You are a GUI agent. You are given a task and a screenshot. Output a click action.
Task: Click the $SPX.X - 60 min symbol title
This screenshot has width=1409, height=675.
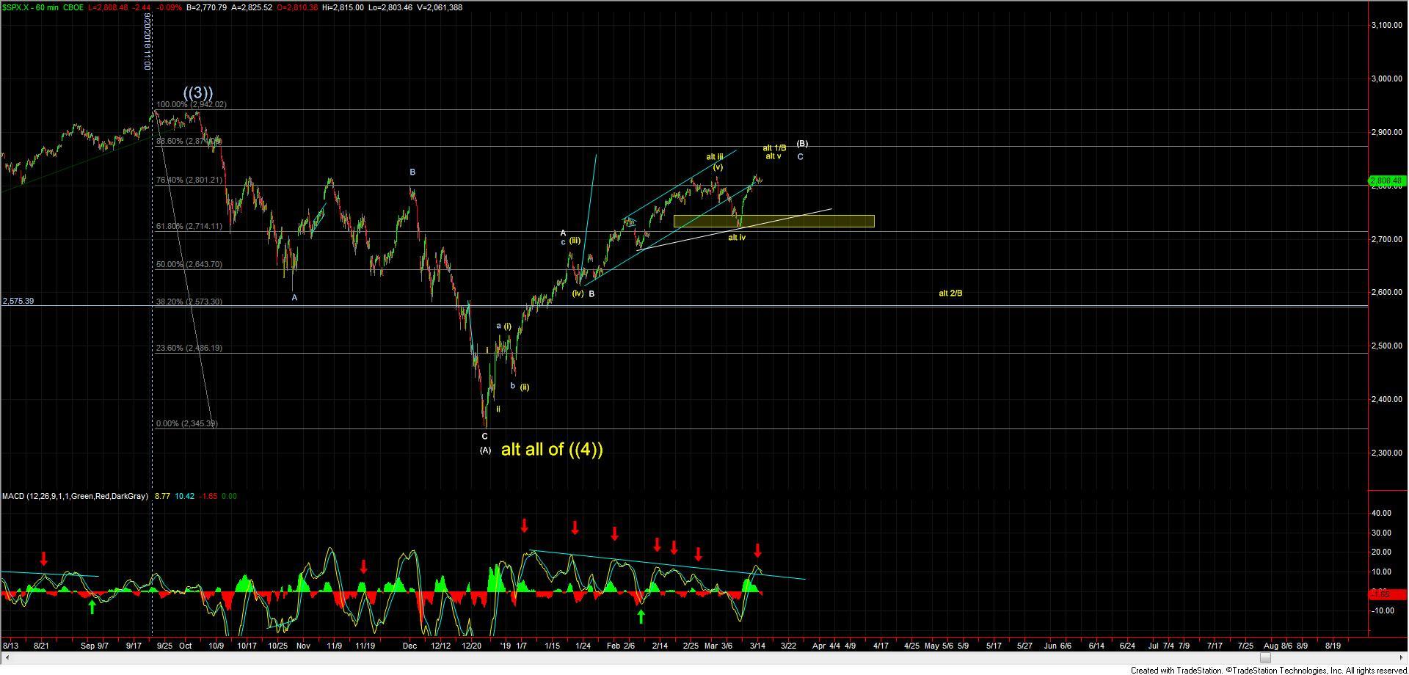tap(30, 7)
